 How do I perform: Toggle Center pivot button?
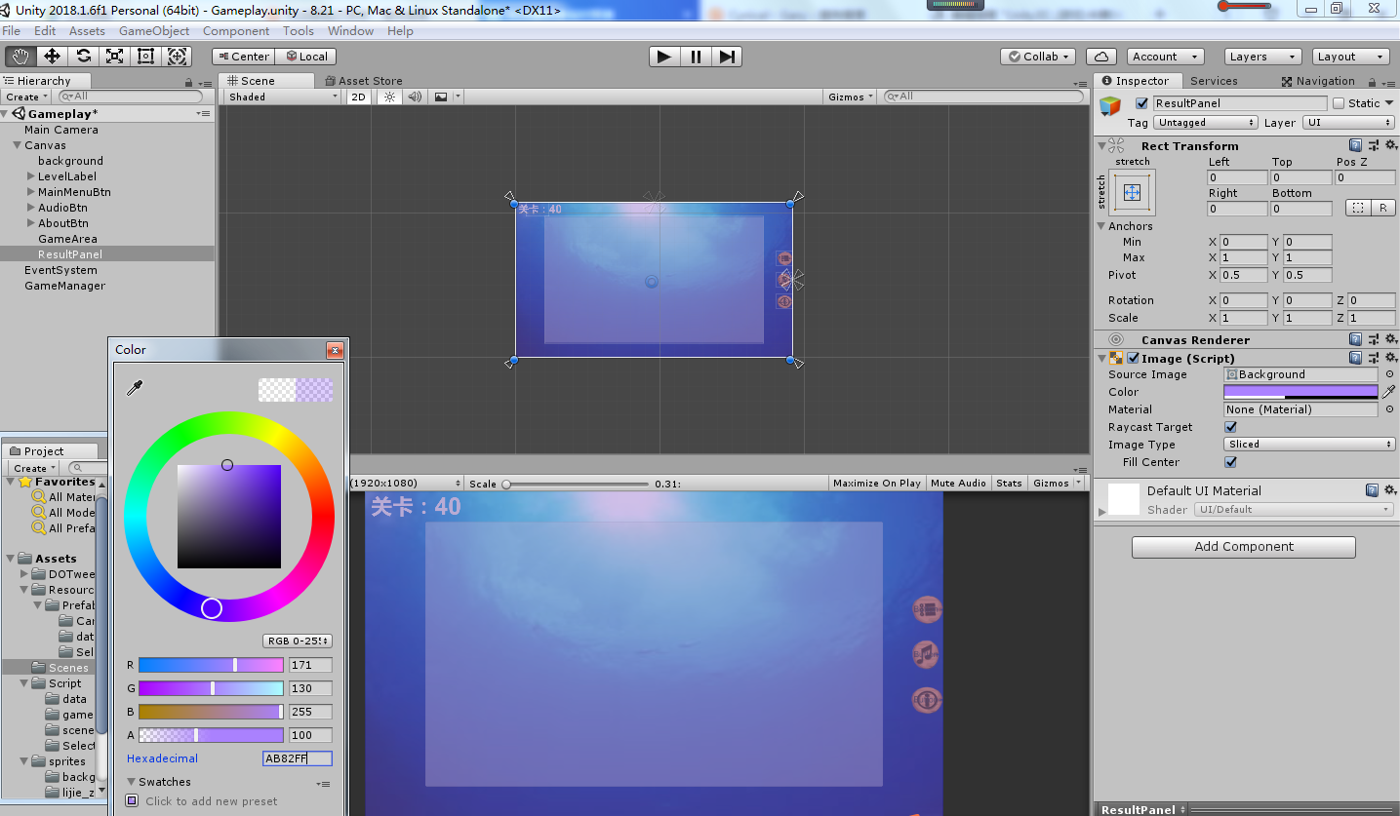pos(243,57)
